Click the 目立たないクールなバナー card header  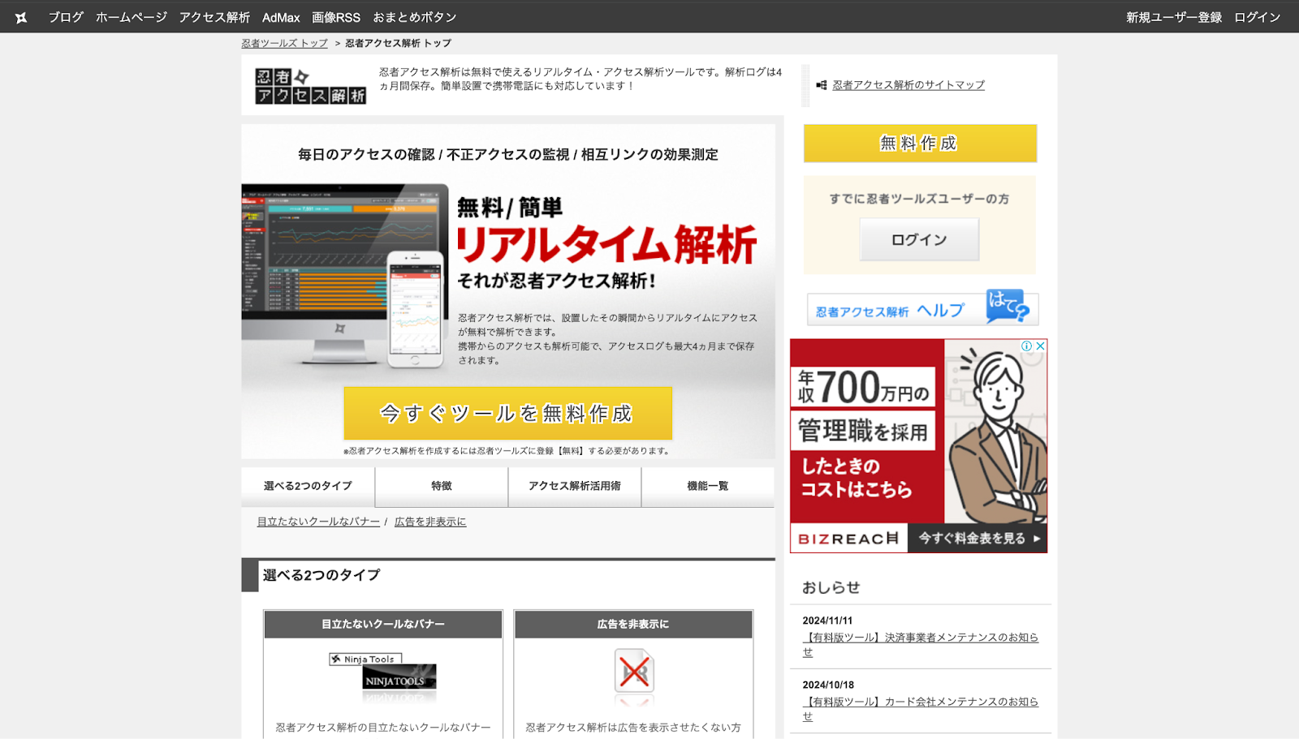(x=382, y=624)
